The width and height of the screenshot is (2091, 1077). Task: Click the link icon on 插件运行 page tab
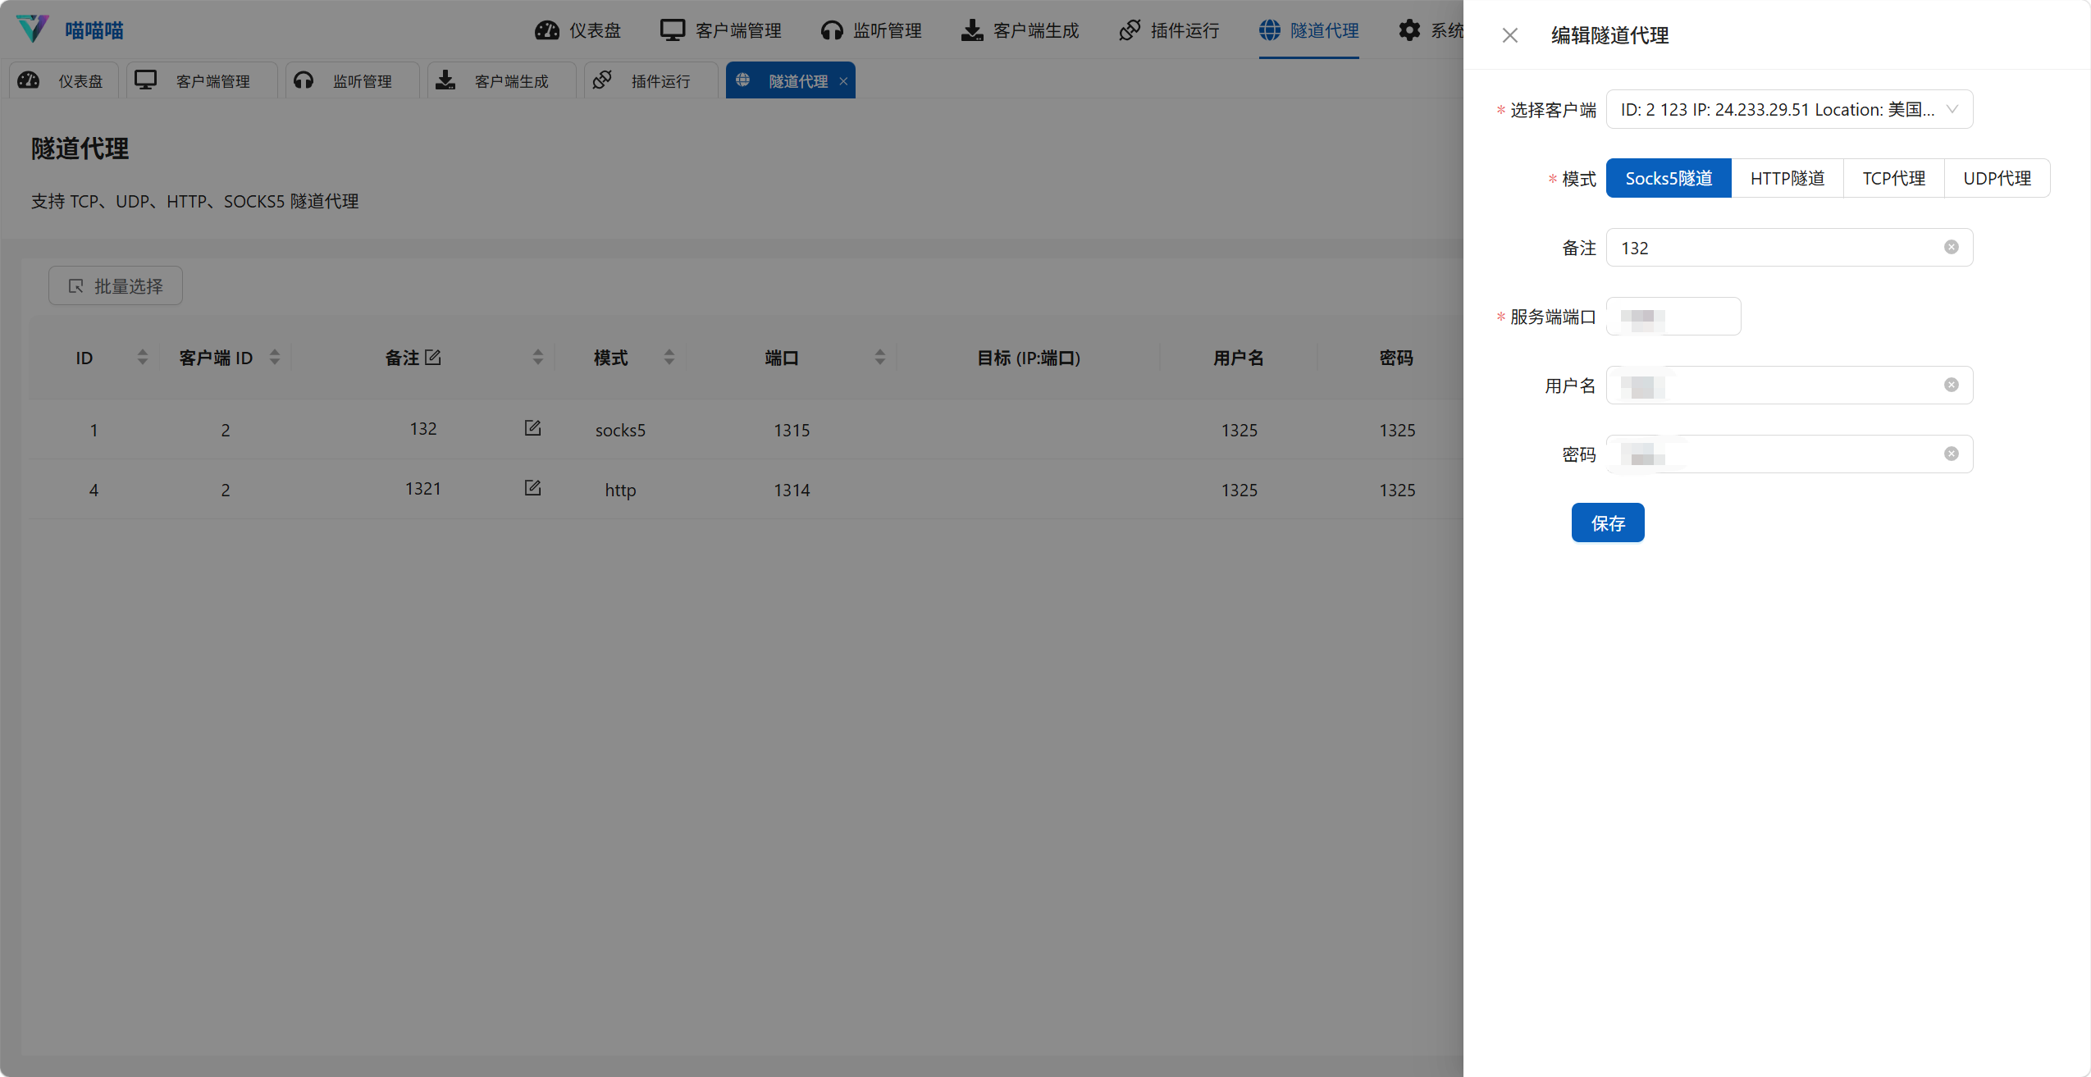[x=602, y=80]
